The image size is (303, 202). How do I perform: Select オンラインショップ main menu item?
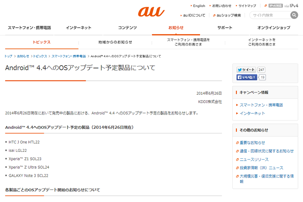(x=274, y=28)
